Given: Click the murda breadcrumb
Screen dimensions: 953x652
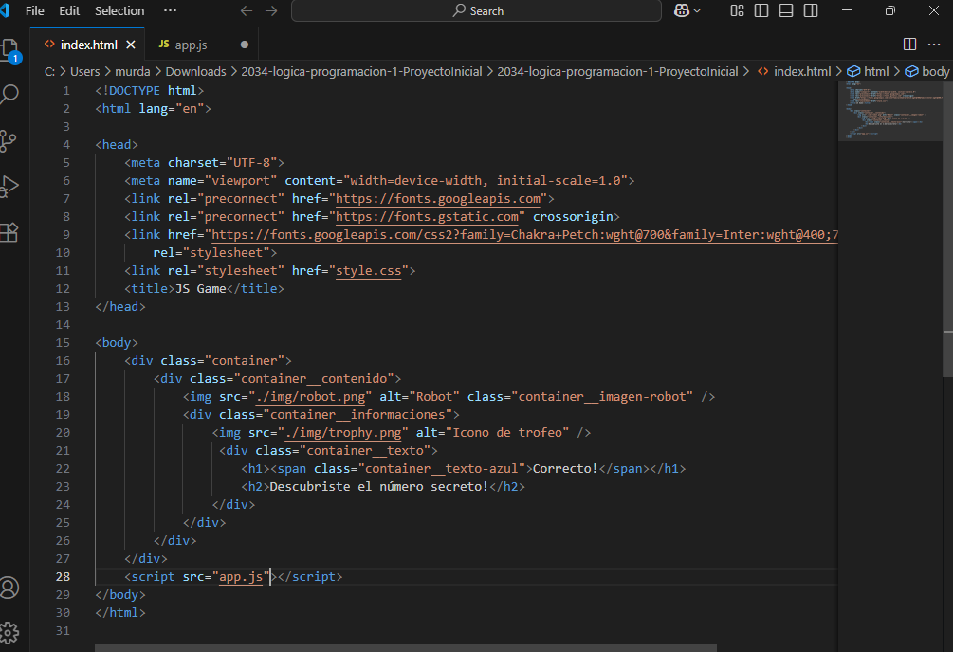Looking at the screenshot, I should [x=133, y=72].
